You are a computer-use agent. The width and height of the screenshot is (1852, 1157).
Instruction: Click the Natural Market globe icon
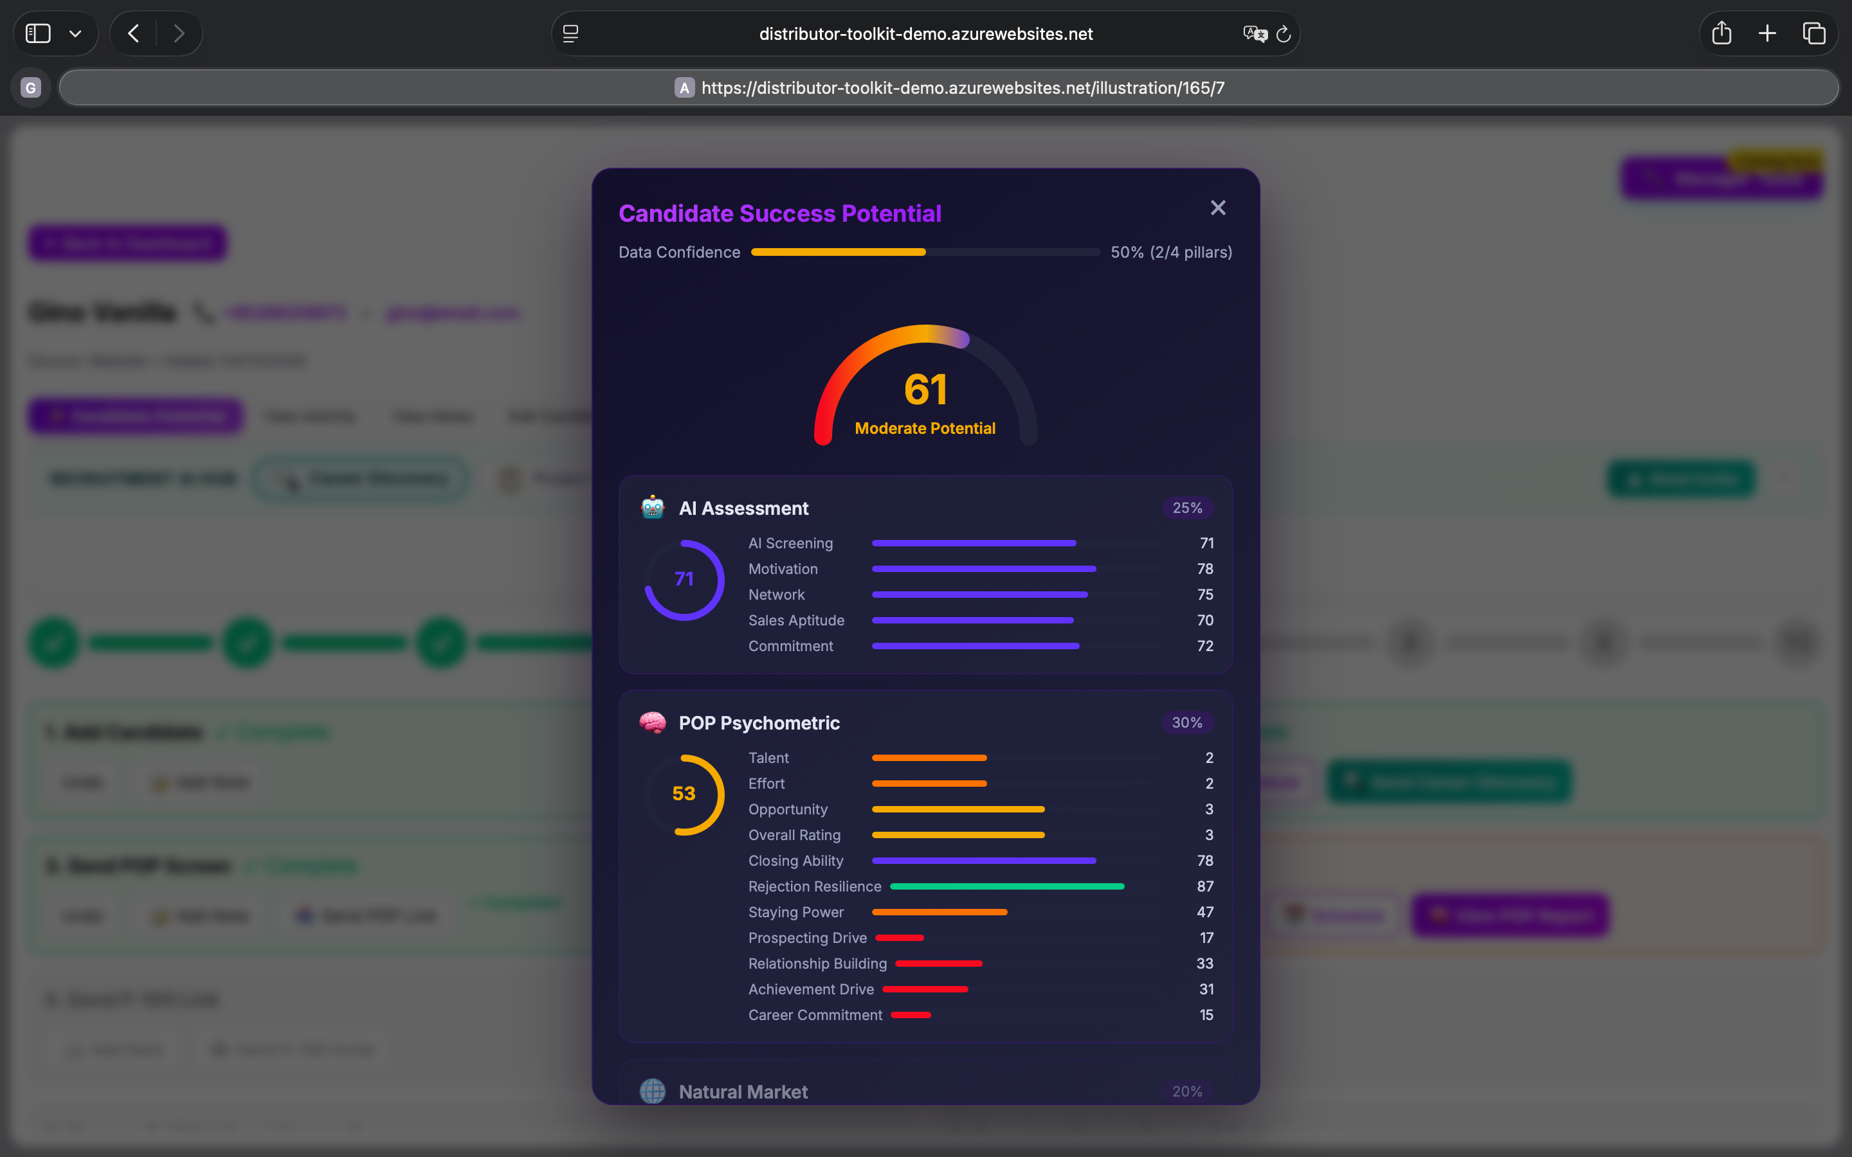652,1090
